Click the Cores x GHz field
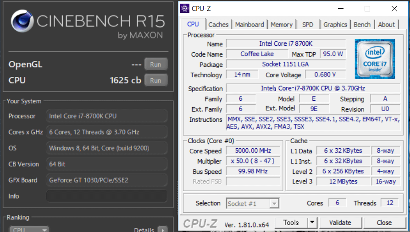This screenshot has width=410, height=232. (107, 132)
